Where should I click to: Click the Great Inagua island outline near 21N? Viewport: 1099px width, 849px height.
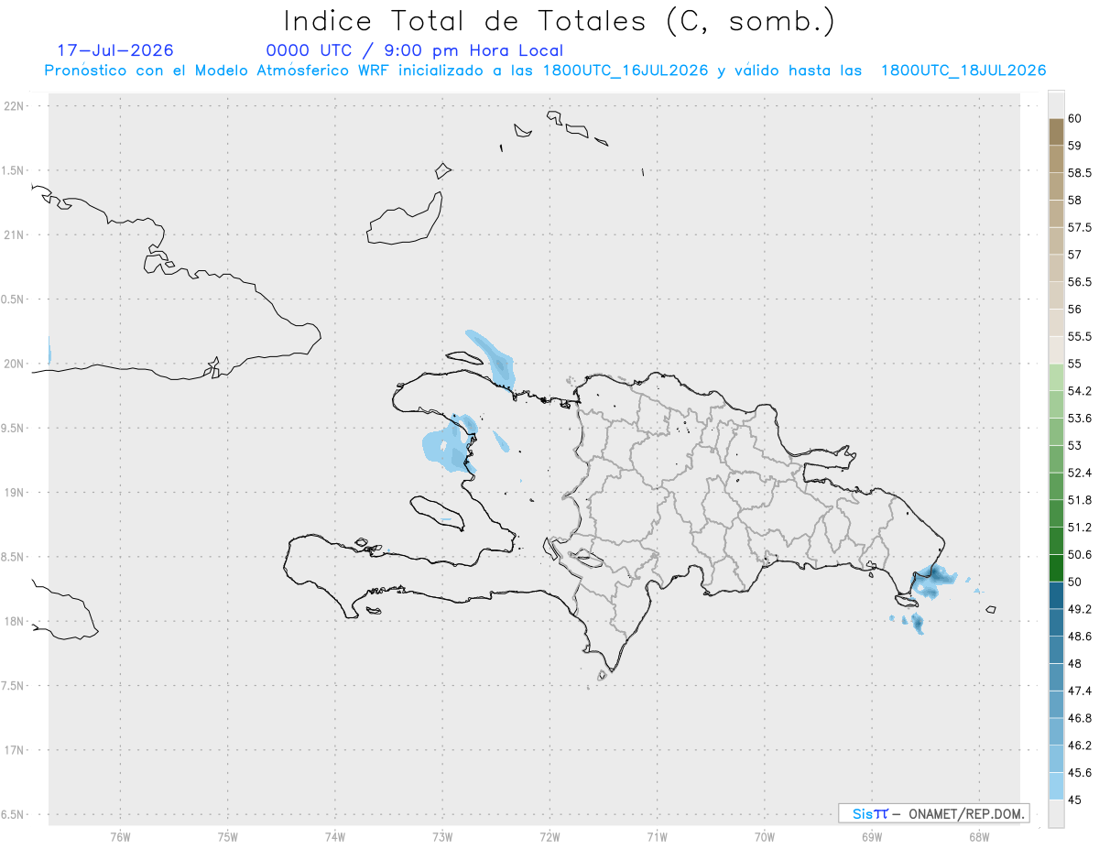(407, 219)
